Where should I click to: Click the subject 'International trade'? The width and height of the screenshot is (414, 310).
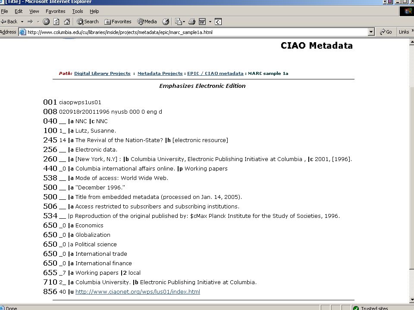click(101, 254)
